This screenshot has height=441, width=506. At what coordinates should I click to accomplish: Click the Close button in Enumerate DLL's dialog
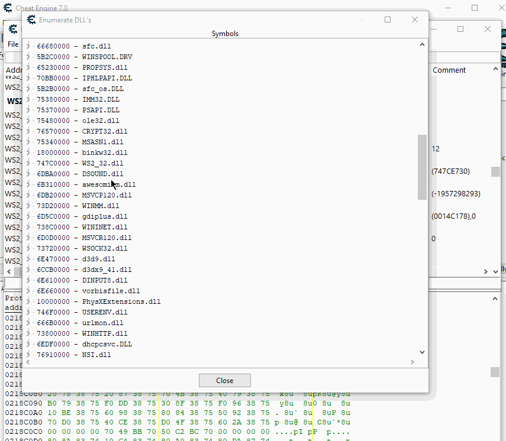225,380
